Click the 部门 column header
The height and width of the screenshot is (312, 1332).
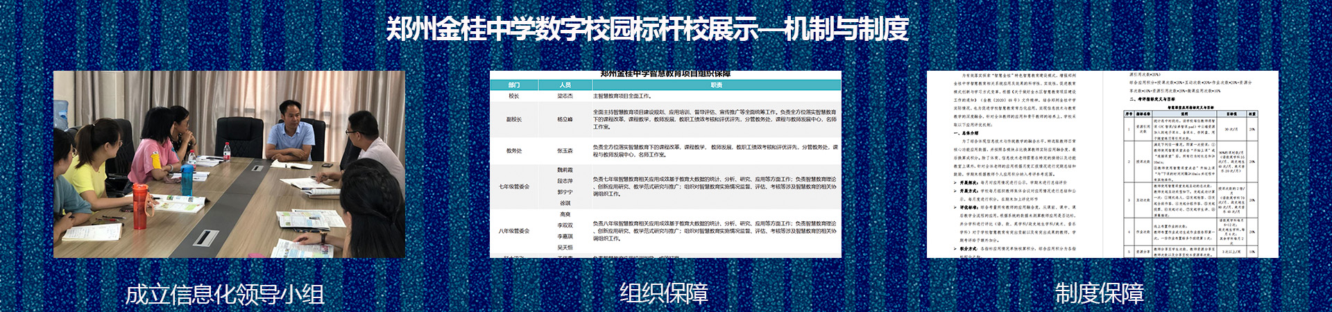click(513, 85)
